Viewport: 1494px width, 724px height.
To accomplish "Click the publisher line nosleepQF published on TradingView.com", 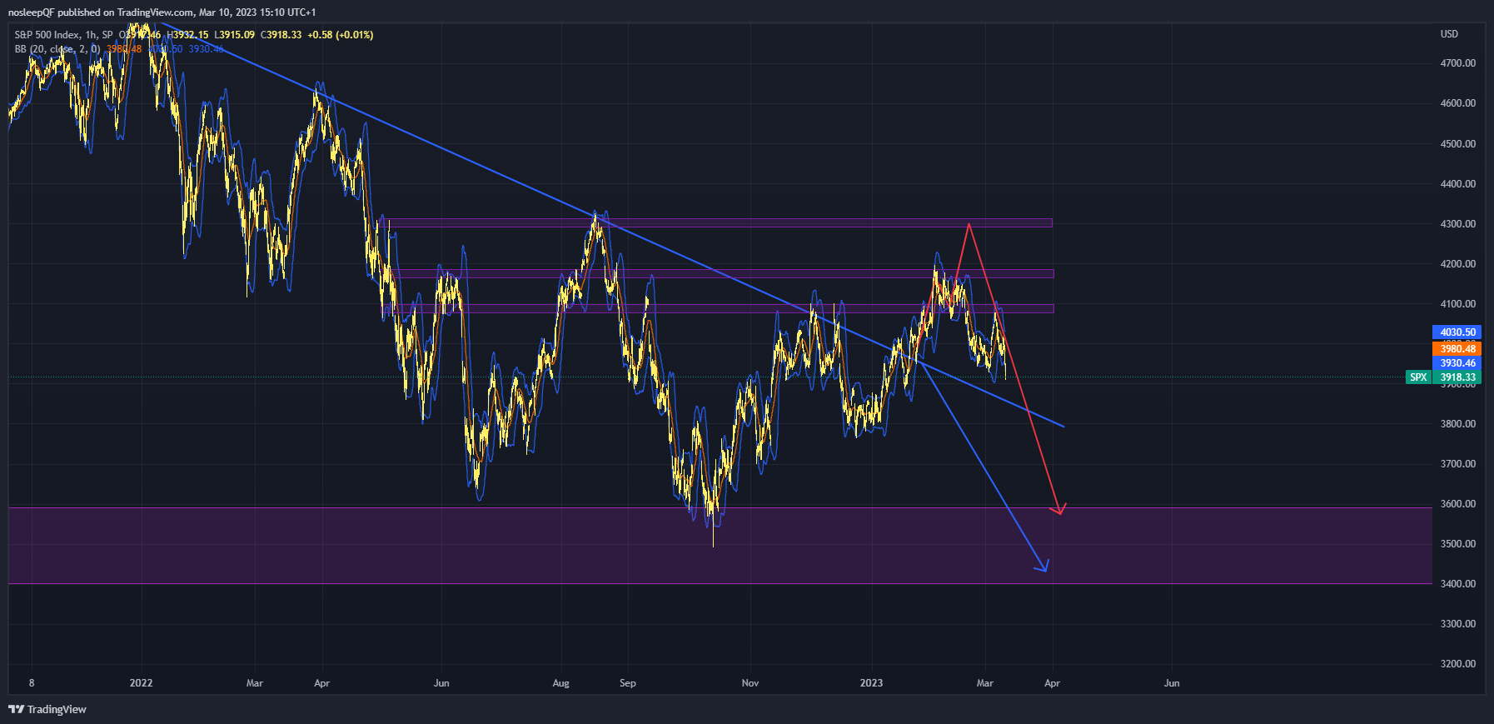I will point(162,12).
